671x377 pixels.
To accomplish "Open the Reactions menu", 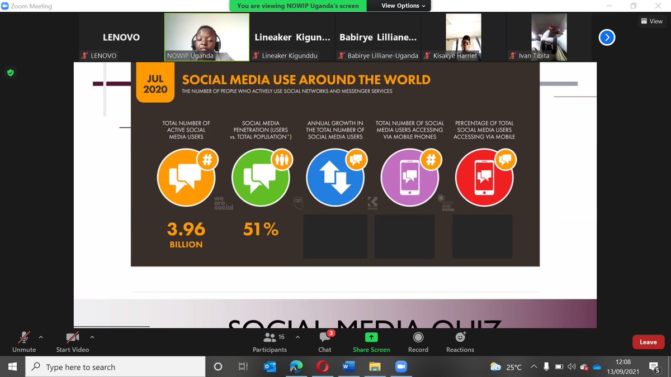I will [x=460, y=342].
